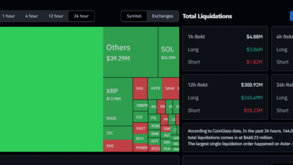The width and height of the screenshot is (293, 165).
Task: Click the AST heatmap tile
Action: tap(166, 136)
